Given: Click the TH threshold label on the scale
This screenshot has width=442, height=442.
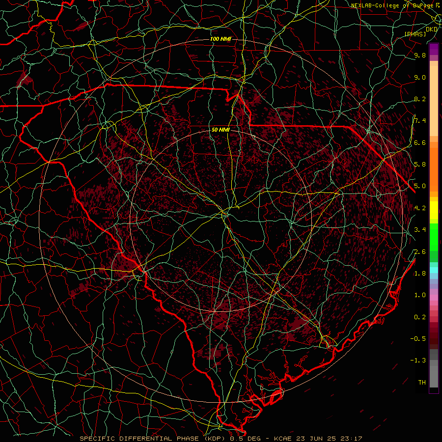Looking at the screenshot, I should (422, 383).
